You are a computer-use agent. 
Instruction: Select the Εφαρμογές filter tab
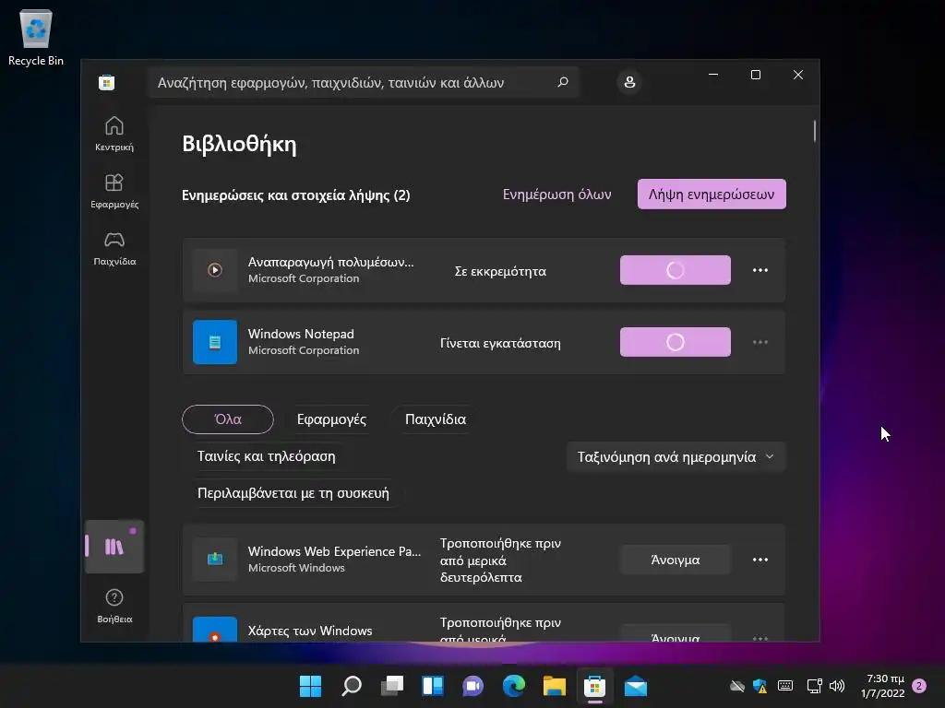click(331, 419)
